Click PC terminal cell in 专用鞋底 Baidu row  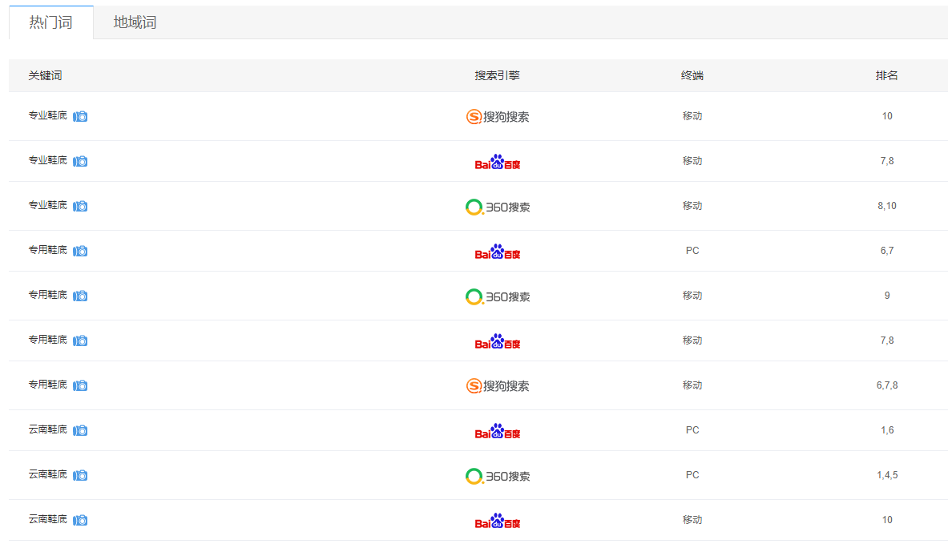(x=692, y=251)
